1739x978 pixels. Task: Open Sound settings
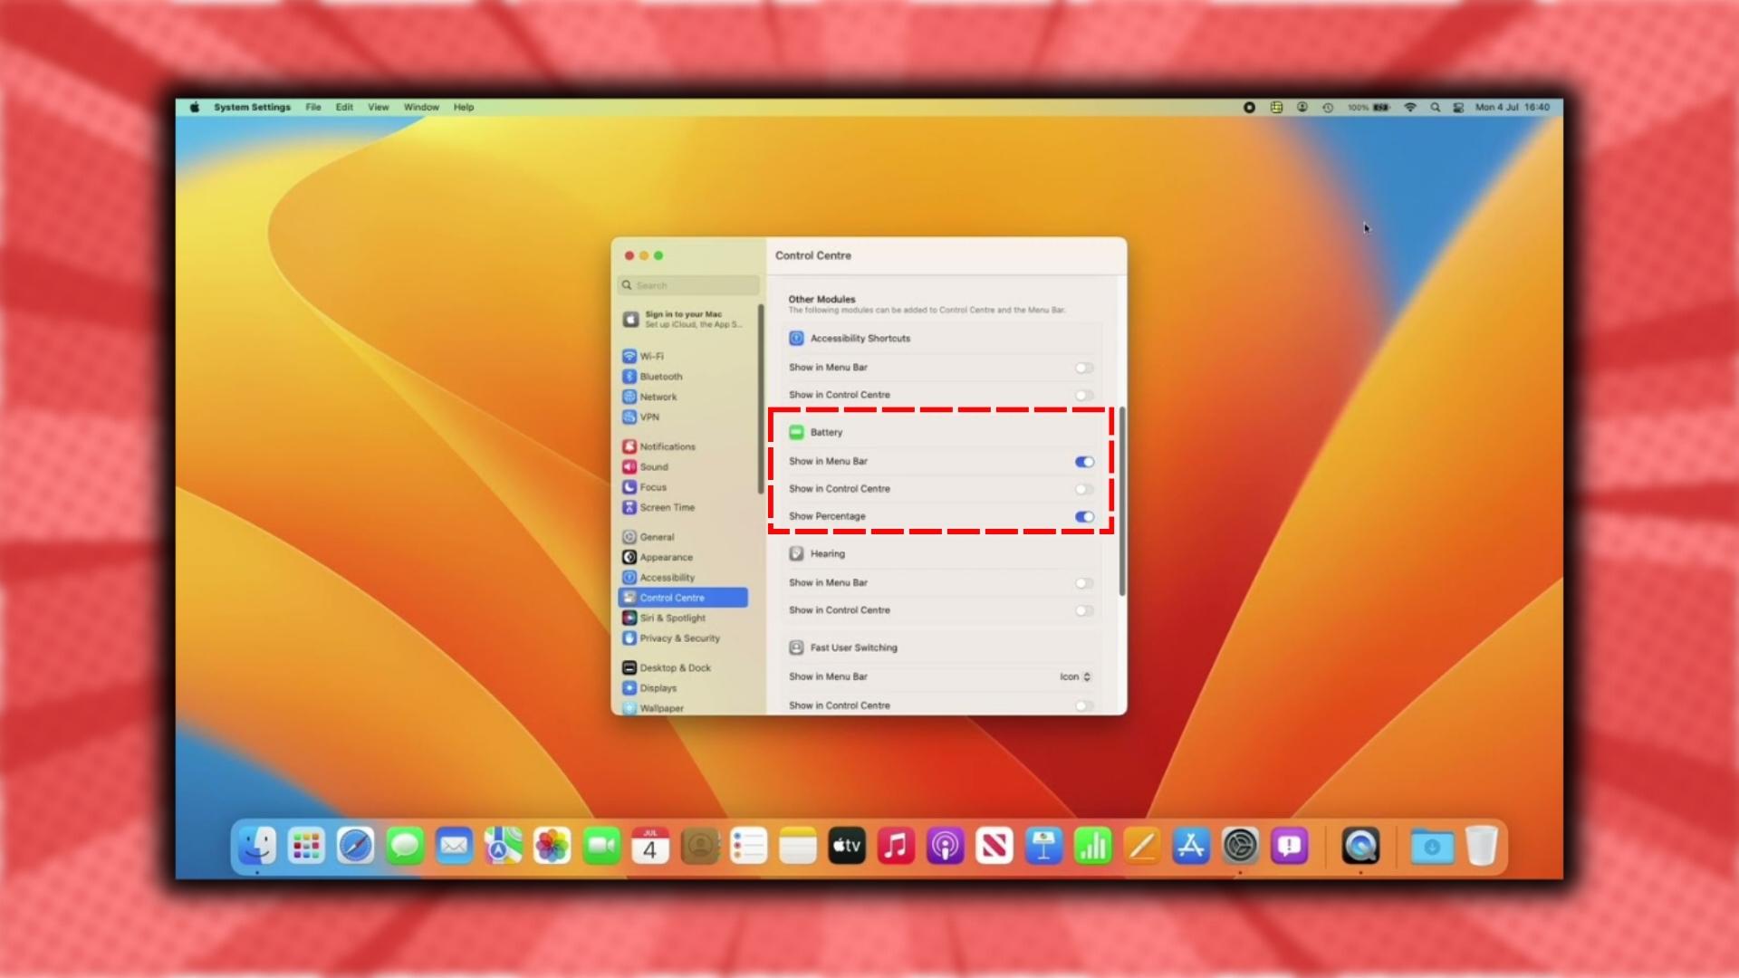pos(646,467)
